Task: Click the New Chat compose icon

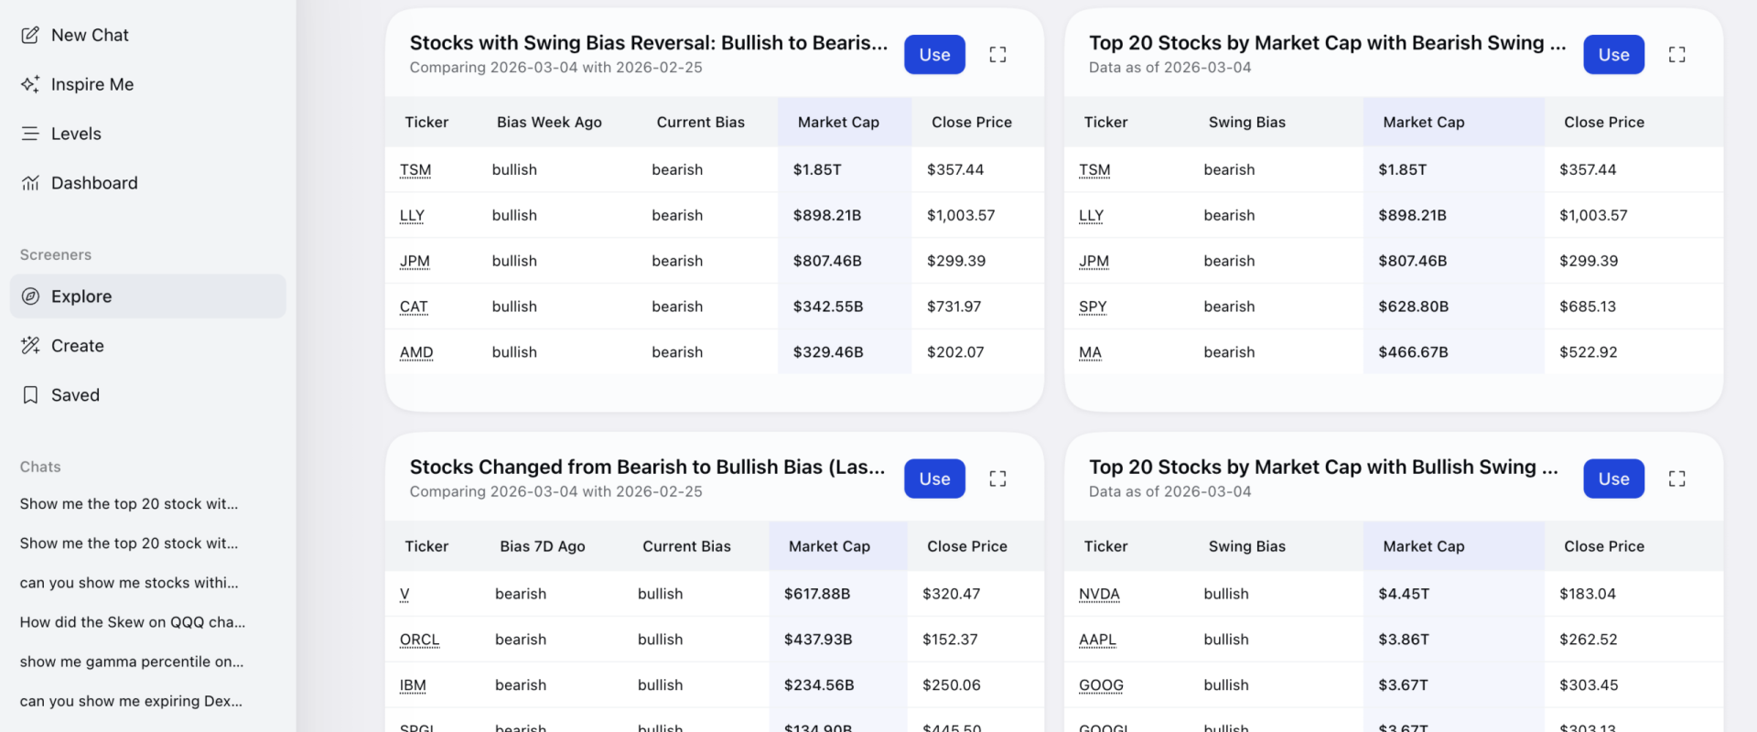Action: point(30,35)
